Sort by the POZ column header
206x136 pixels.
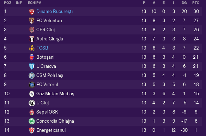(x=7, y=2)
